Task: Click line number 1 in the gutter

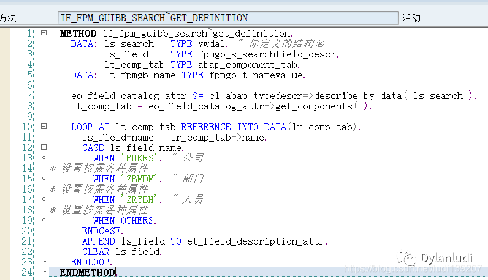Action: click(29, 33)
